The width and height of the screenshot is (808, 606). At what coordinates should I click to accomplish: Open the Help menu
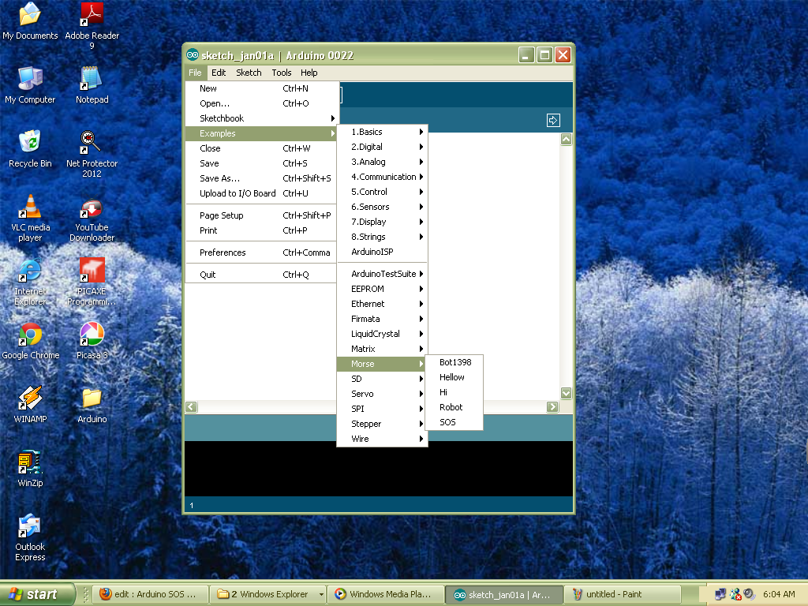coord(309,73)
